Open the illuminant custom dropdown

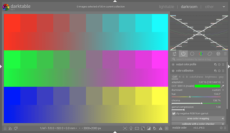click(218, 90)
